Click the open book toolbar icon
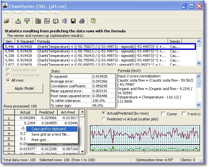The width and height of the screenshot is (209, 168). coord(56,21)
